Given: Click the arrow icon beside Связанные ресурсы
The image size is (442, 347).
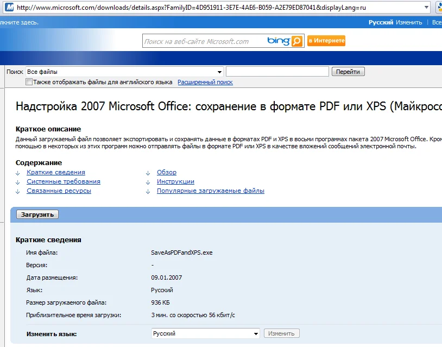Looking at the screenshot, I should point(18,192).
